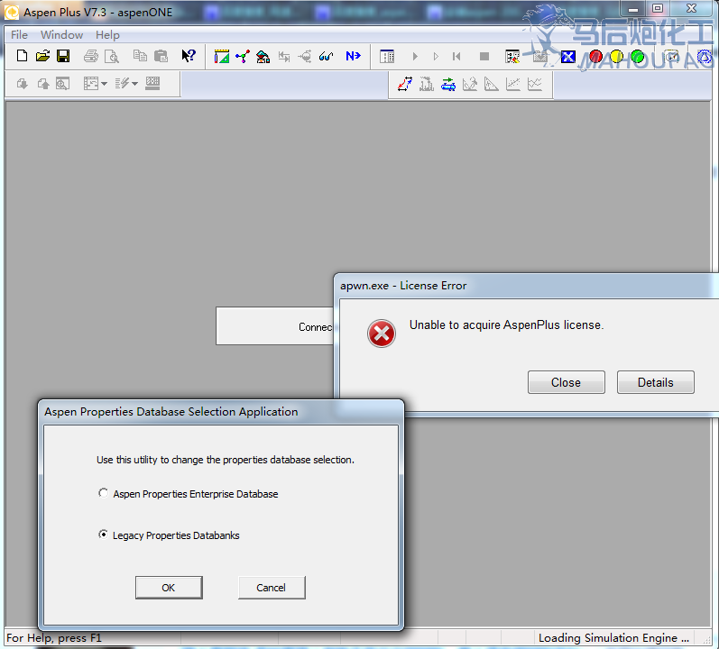Click the Reinitialize rewind icon

456,56
